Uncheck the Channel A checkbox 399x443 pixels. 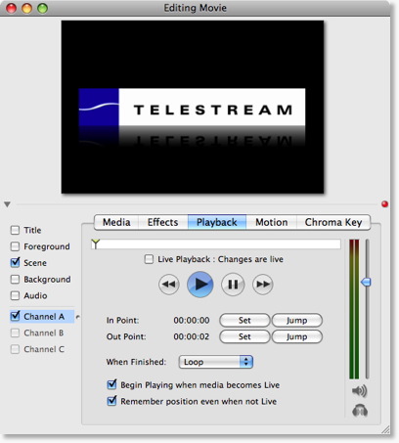point(15,316)
